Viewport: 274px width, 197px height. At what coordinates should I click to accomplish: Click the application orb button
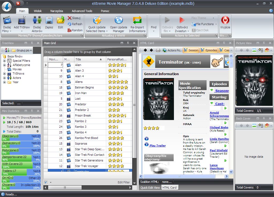click(x=7, y=7)
